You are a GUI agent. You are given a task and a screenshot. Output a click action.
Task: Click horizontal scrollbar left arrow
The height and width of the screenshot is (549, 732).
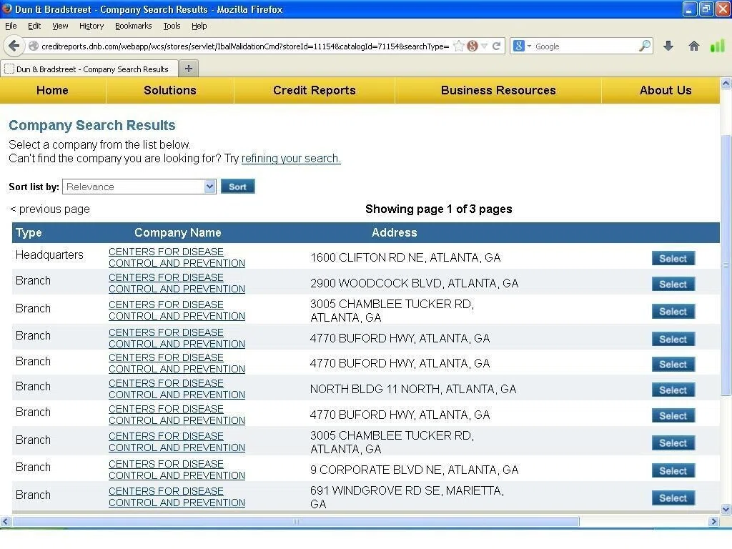(x=5, y=521)
